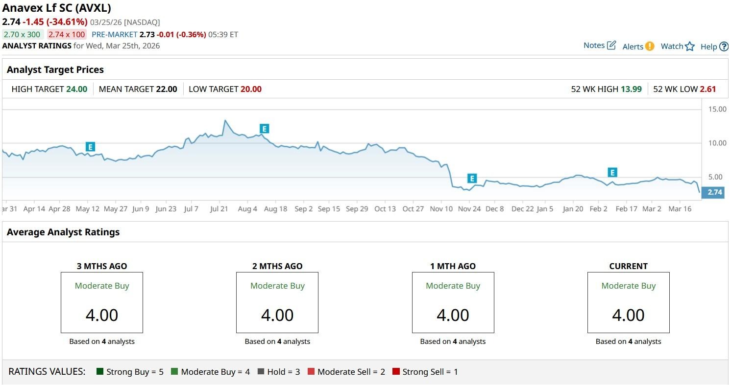This screenshot has height=385, width=731.
Task: Click the HIGH TARGET 24.00 value
Action: 76,89
